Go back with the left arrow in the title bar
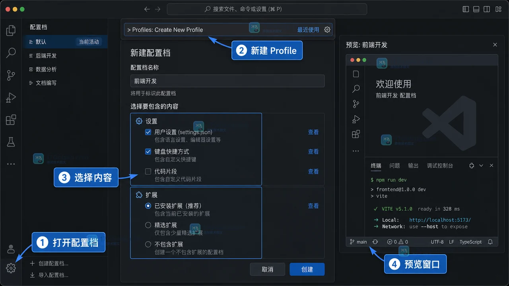 tap(147, 9)
